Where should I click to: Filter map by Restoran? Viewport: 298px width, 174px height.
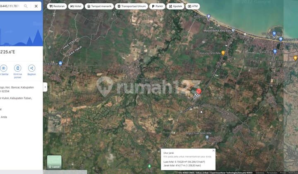click(57, 6)
